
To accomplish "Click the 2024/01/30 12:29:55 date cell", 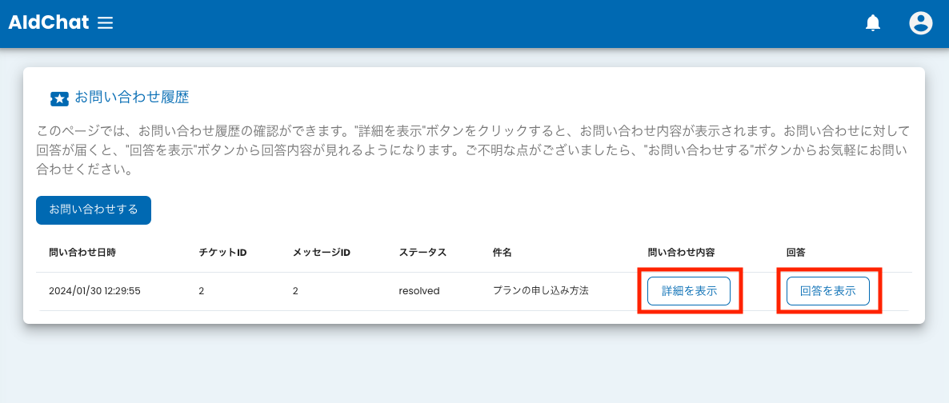I will pos(94,291).
